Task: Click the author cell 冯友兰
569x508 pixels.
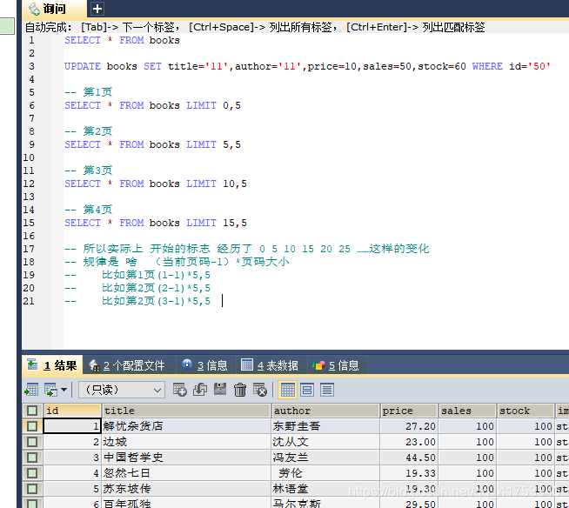Action: click(x=325, y=458)
